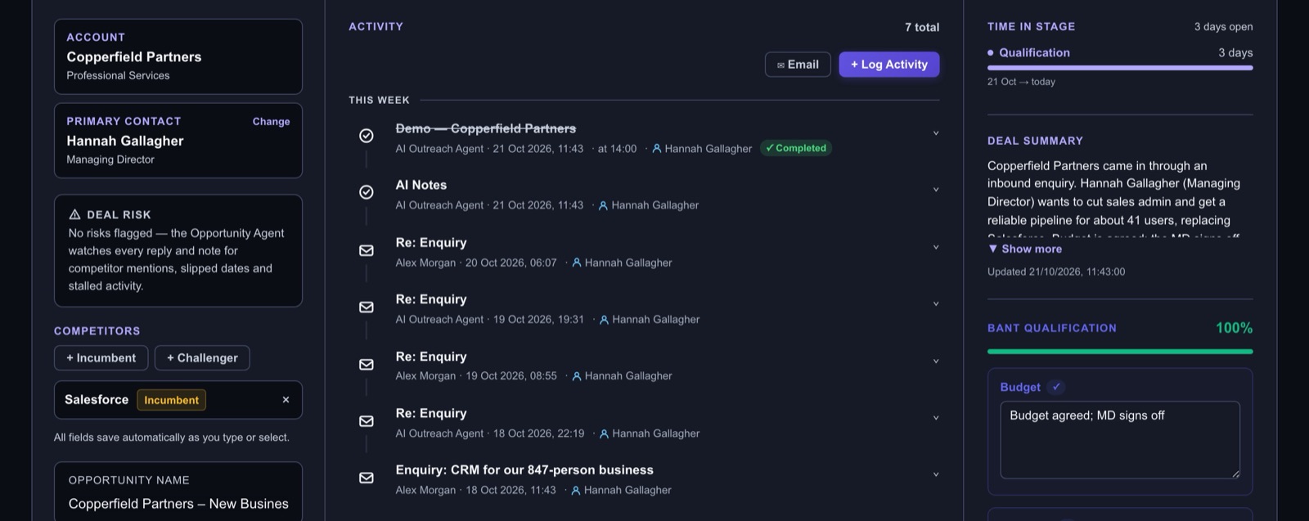
Task: Click the warning triangle icon in Deal Risk
Action: point(74,214)
